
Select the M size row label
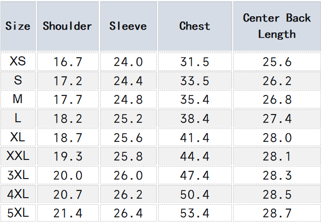click(x=18, y=99)
